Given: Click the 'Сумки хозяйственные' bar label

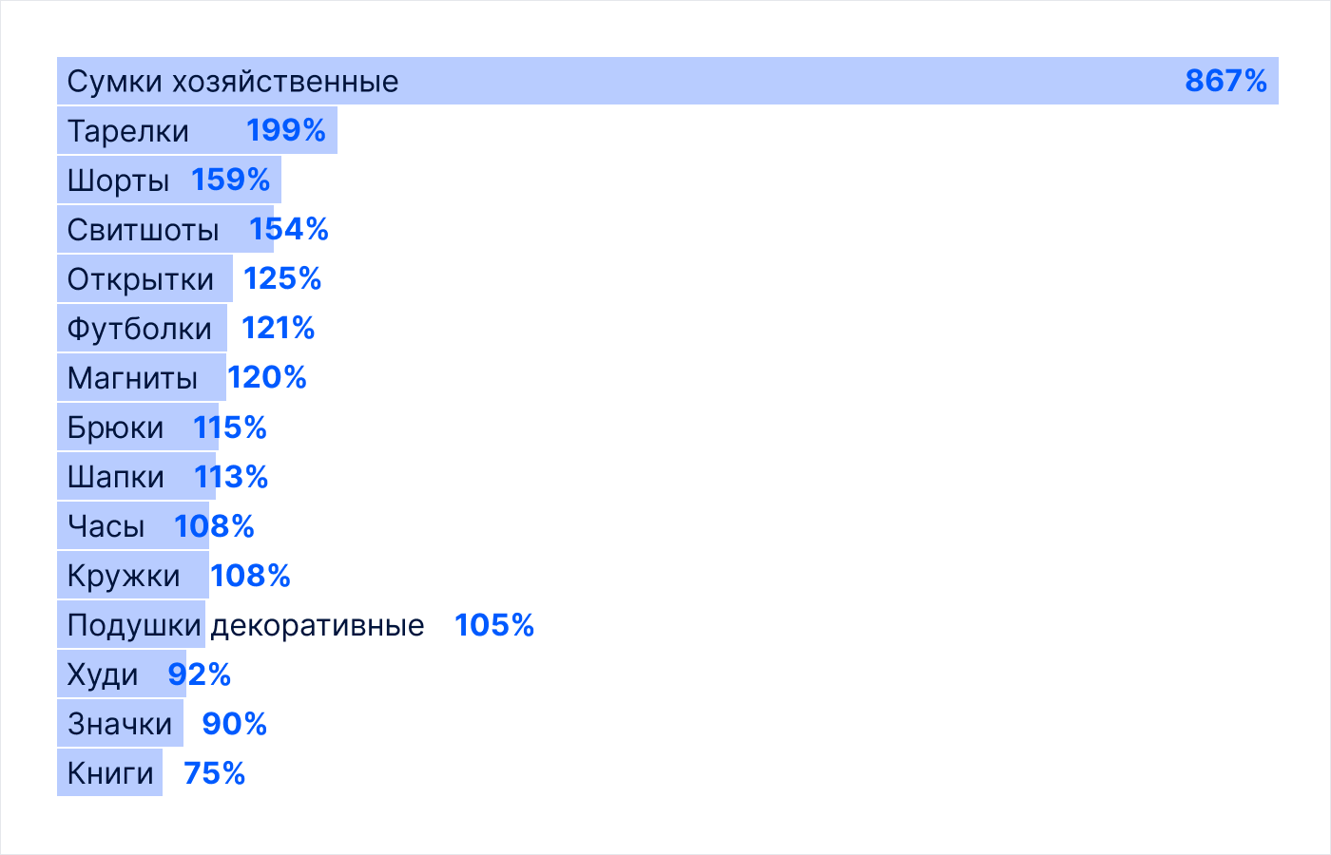Looking at the screenshot, I should click(233, 82).
